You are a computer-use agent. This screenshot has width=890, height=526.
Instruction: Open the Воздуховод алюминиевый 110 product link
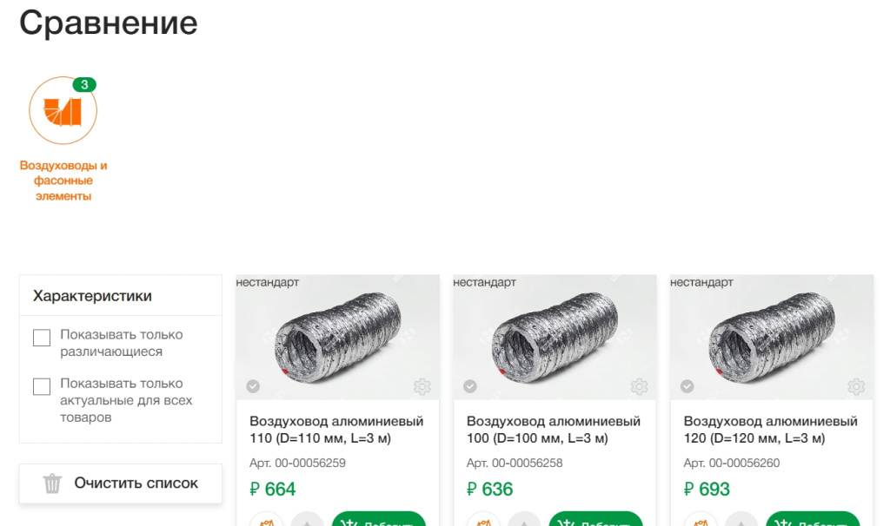[336, 430]
